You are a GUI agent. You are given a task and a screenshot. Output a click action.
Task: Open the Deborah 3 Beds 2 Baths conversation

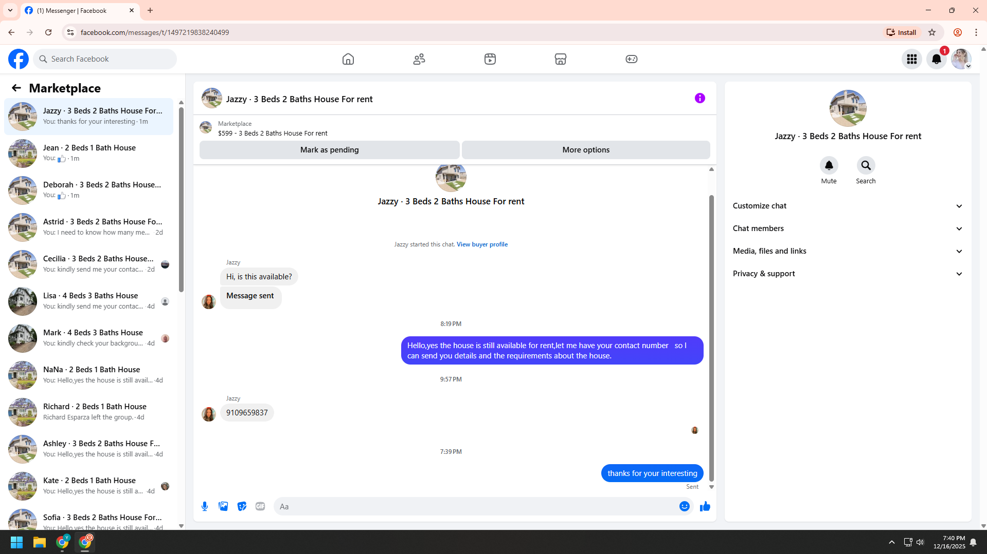(x=89, y=190)
